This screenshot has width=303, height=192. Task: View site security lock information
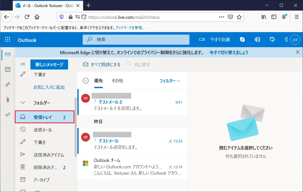pos(71,17)
